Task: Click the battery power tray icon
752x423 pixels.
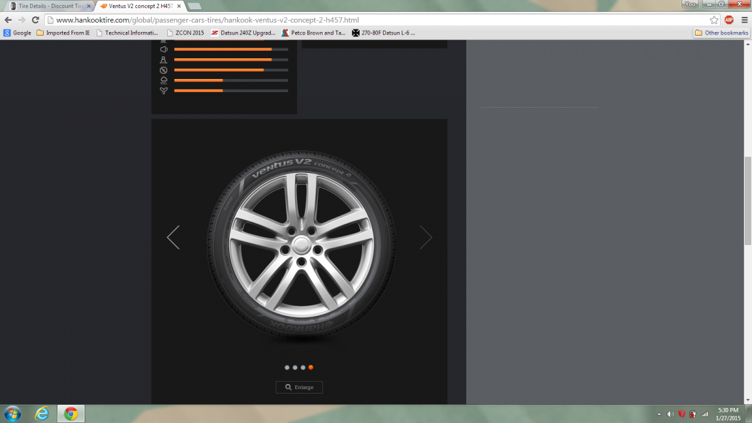Action: 692,414
